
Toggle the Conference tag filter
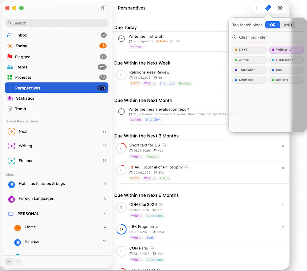[x=287, y=60]
